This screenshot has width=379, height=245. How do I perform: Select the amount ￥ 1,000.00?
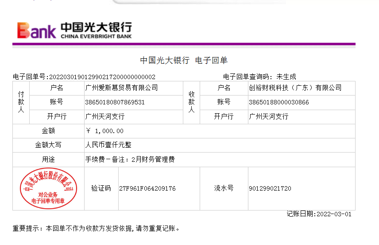pyautogui.click(x=104, y=131)
